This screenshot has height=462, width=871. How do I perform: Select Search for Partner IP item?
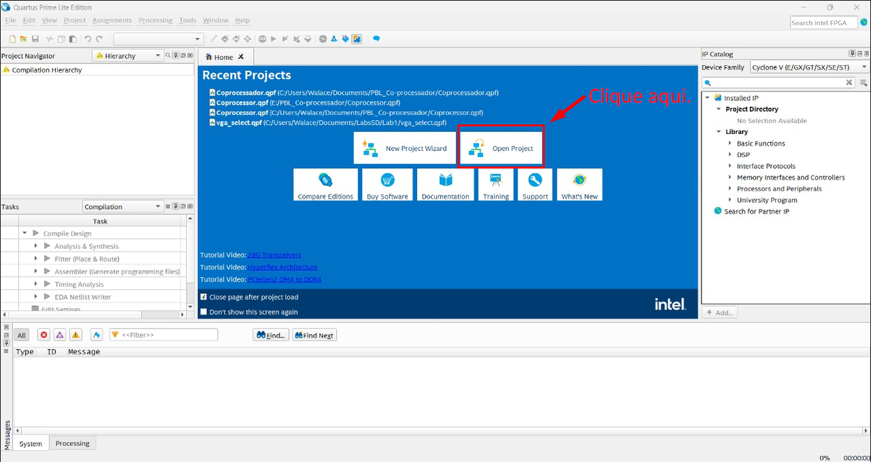click(x=757, y=212)
